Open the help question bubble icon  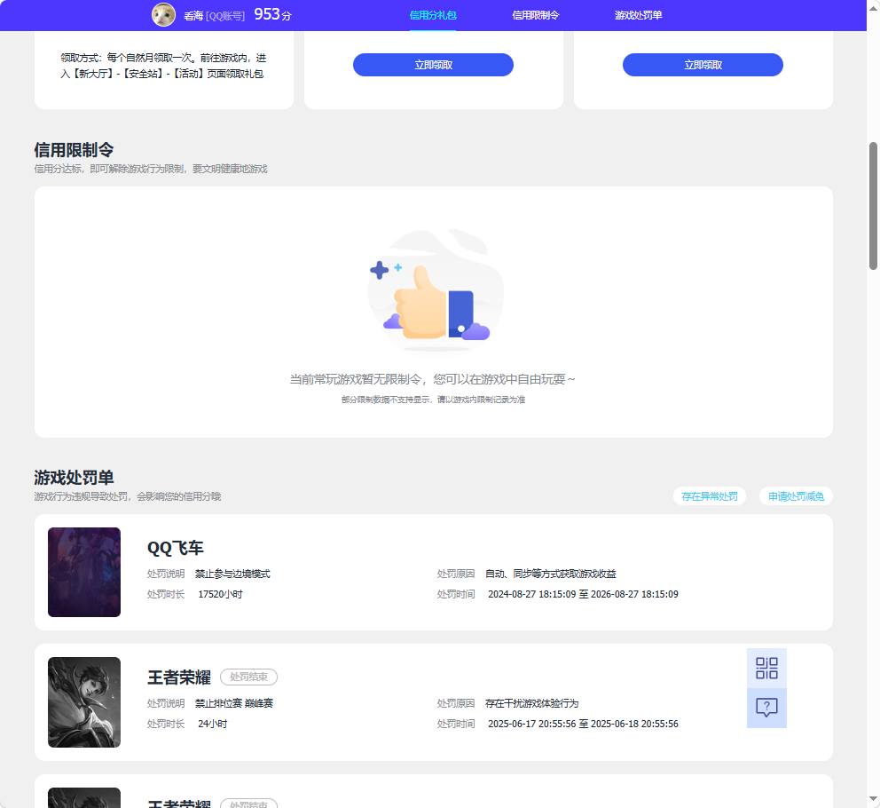pyautogui.click(x=766, y=708)
